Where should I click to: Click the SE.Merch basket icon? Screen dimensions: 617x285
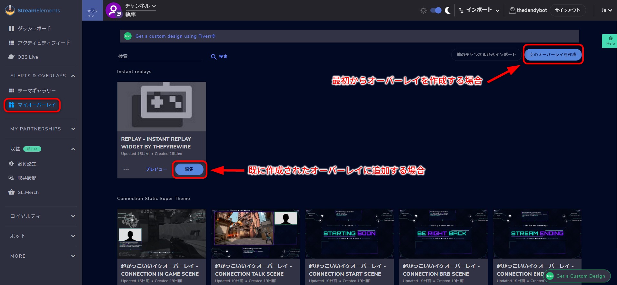tap(12, 192)
